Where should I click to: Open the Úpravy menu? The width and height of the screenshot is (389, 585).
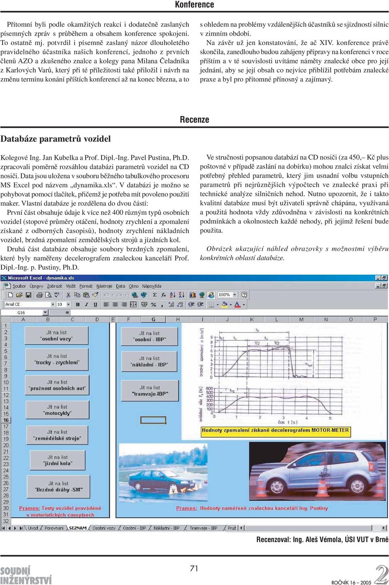click(36, 286)
